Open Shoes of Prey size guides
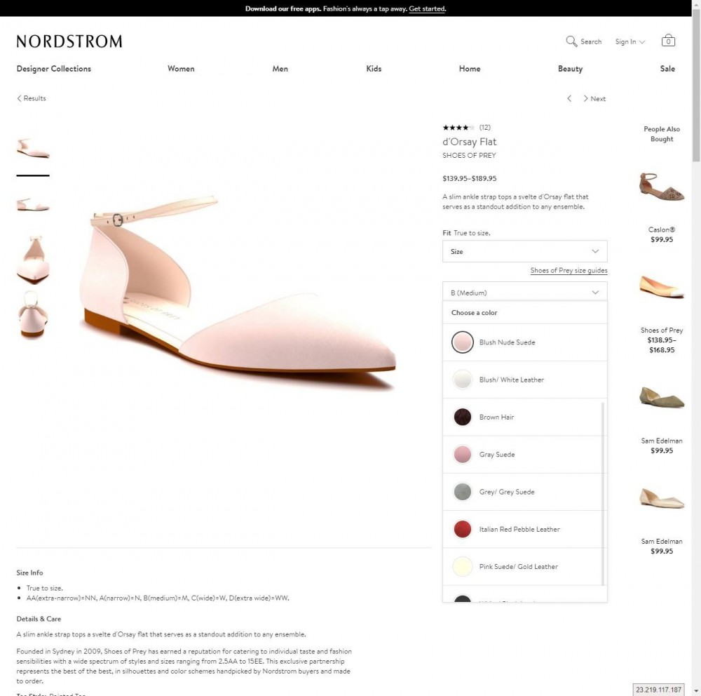This screenshot has width=701, height=696. [x=569, y=270]
